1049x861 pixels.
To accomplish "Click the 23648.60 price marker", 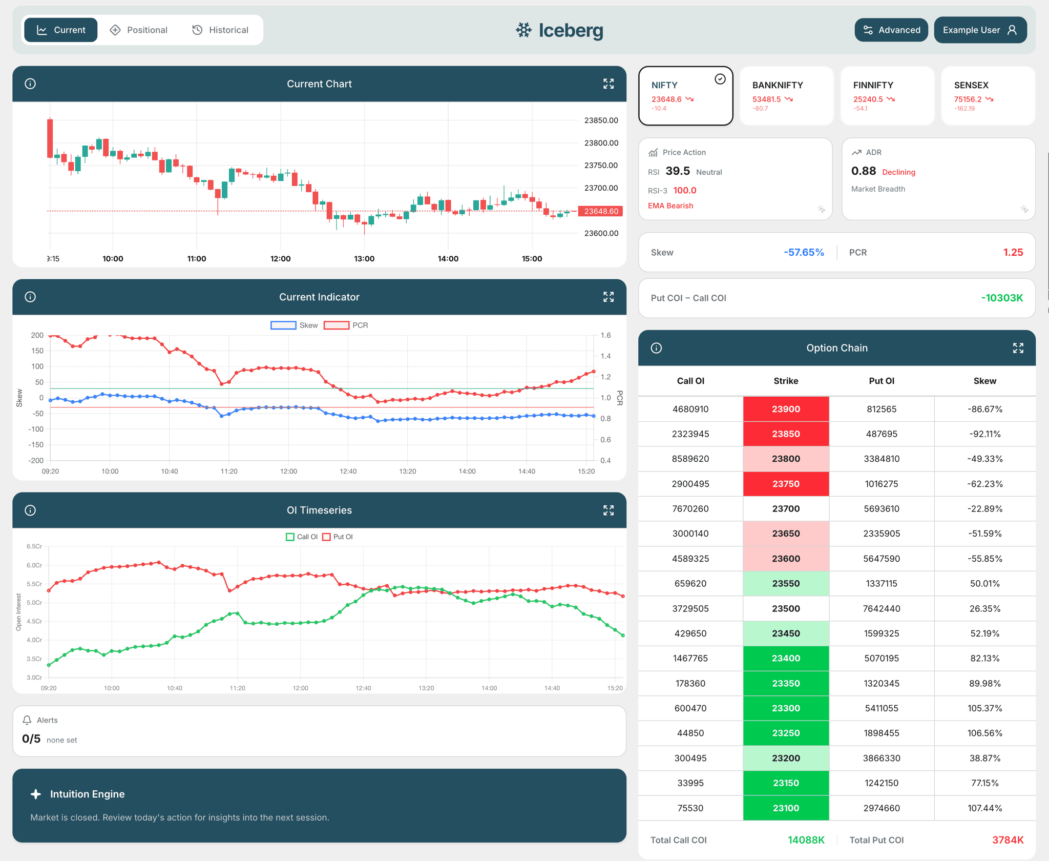I will 600,211.
